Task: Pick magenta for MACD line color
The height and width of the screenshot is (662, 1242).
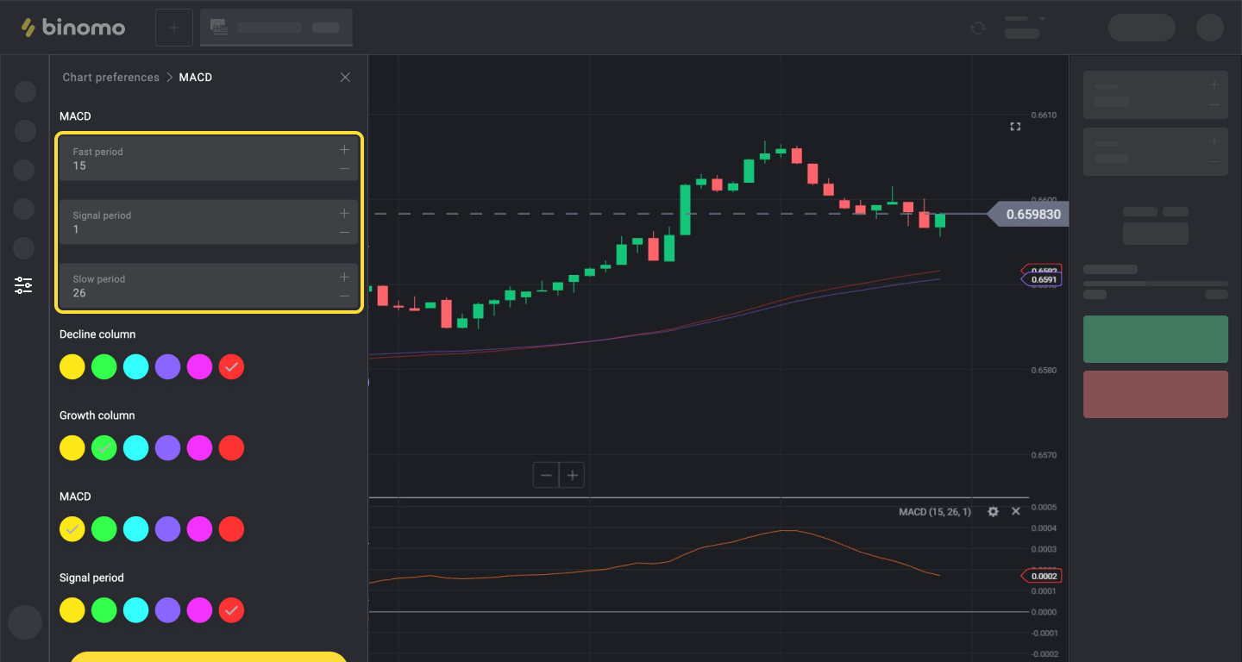Action: pos(199,529)
